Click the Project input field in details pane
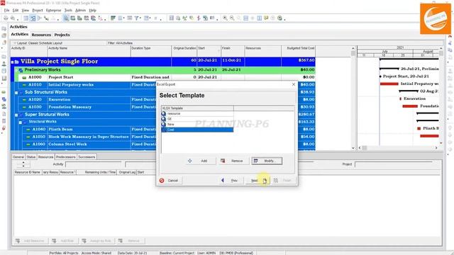The width and height of the screenshot is (454, 255). (x=393, y=164)
